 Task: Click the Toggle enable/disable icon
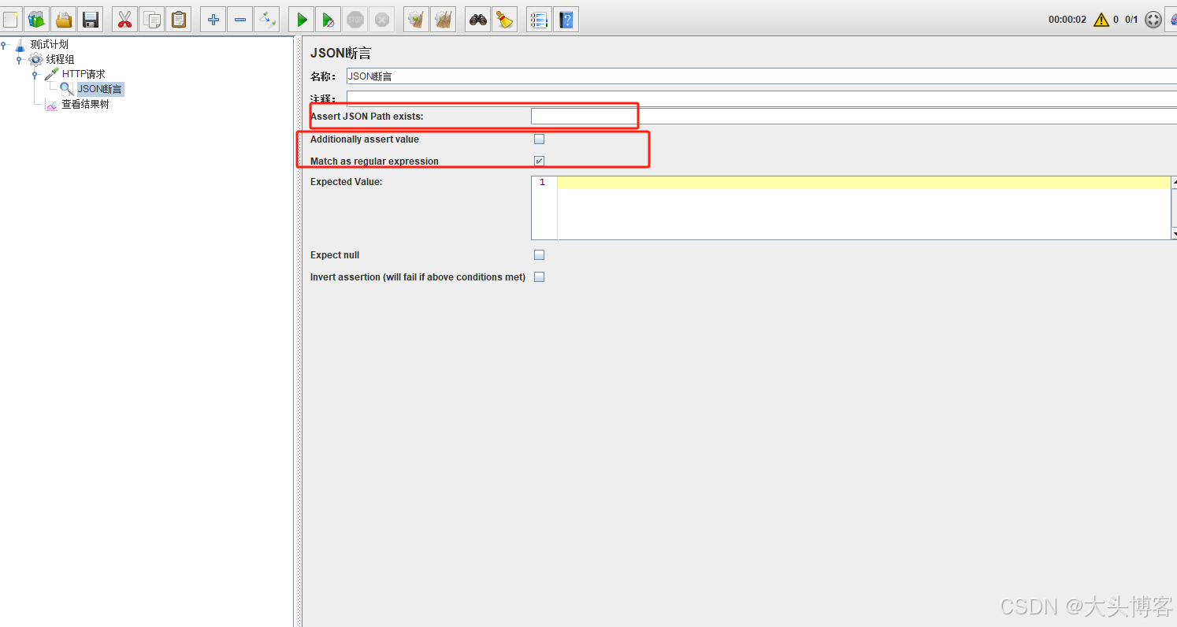pyautogui.click(x=266, y=19)
